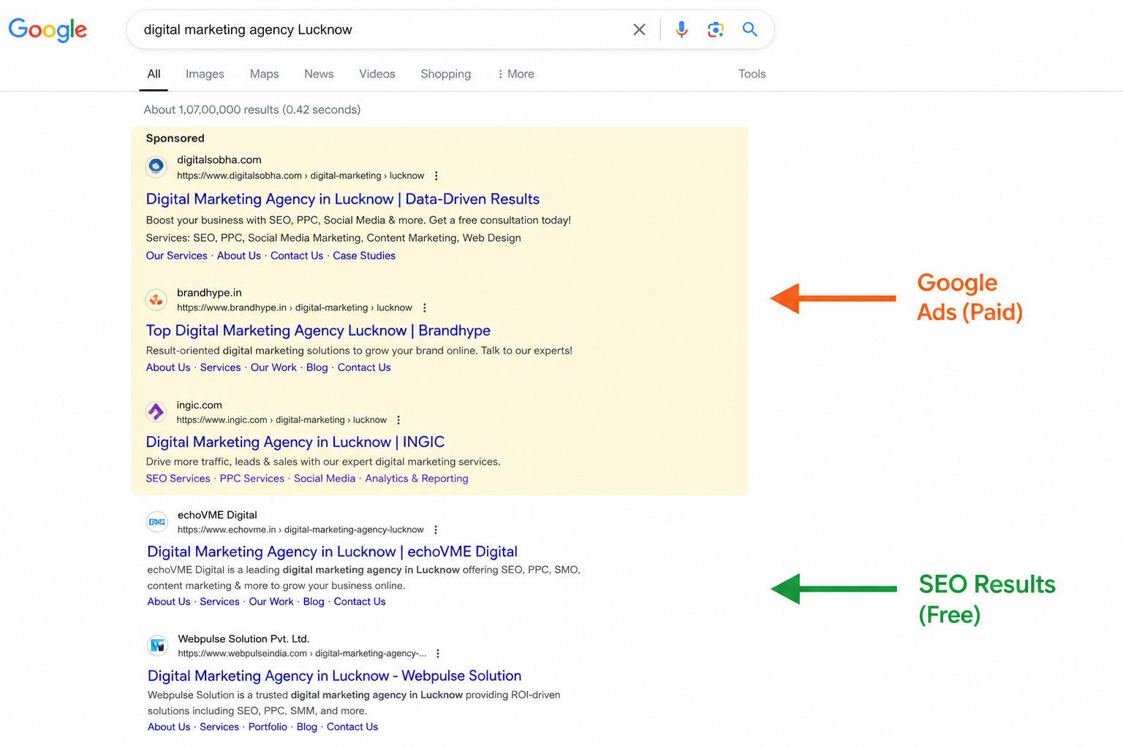Open INGIC 'SEO Services' sitelink
Image resolution: width=1123 pixels, height=748 pixels.
coord(178,478)
